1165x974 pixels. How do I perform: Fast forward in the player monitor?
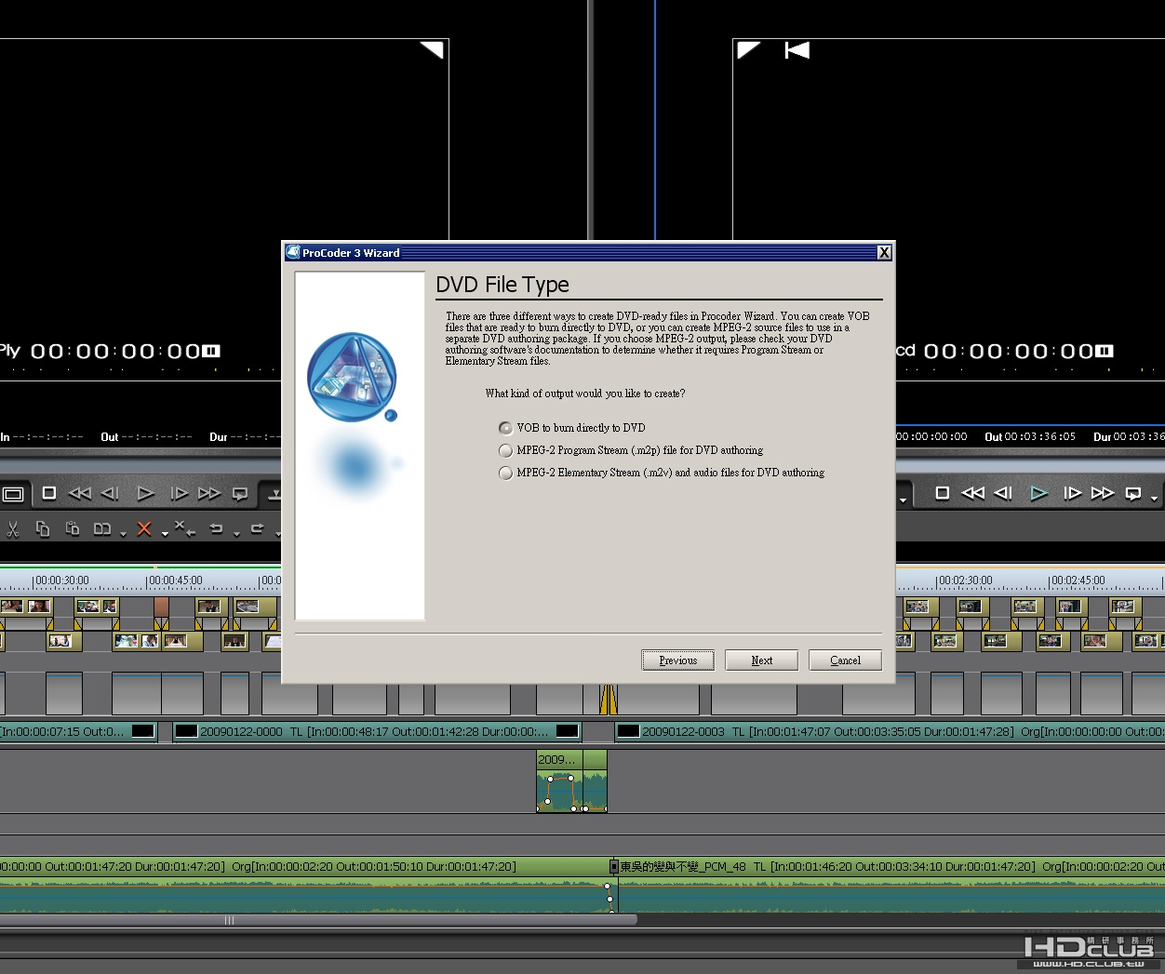click(209, 493)
